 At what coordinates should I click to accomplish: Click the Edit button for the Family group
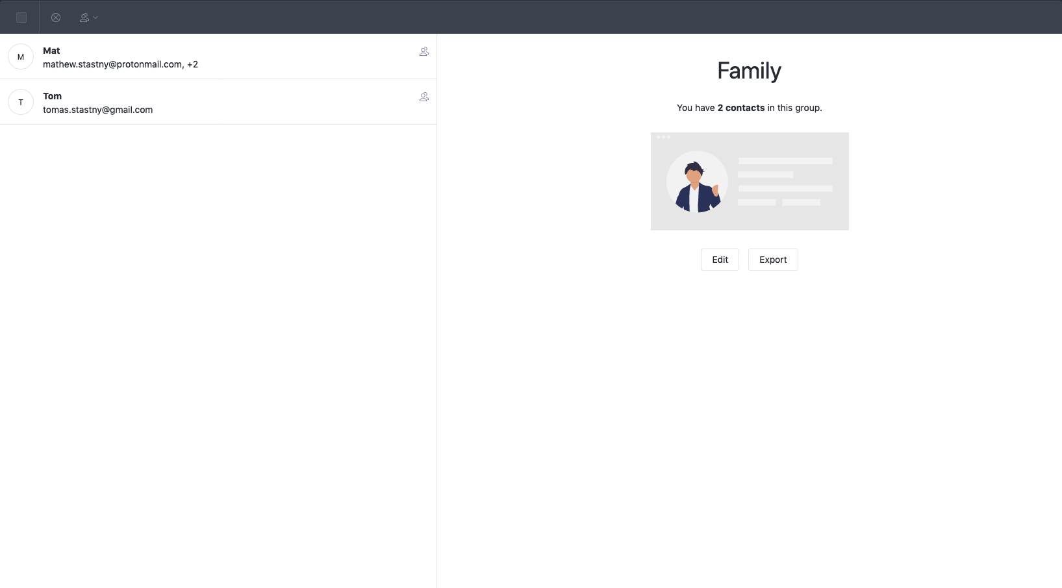pyautogui.click(x=719, y=259)
